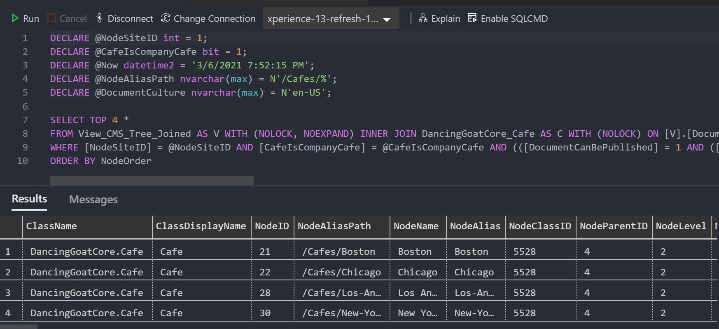Click the SELECT TOP 4 statement

pyautogui.click(x=89, y=120)
